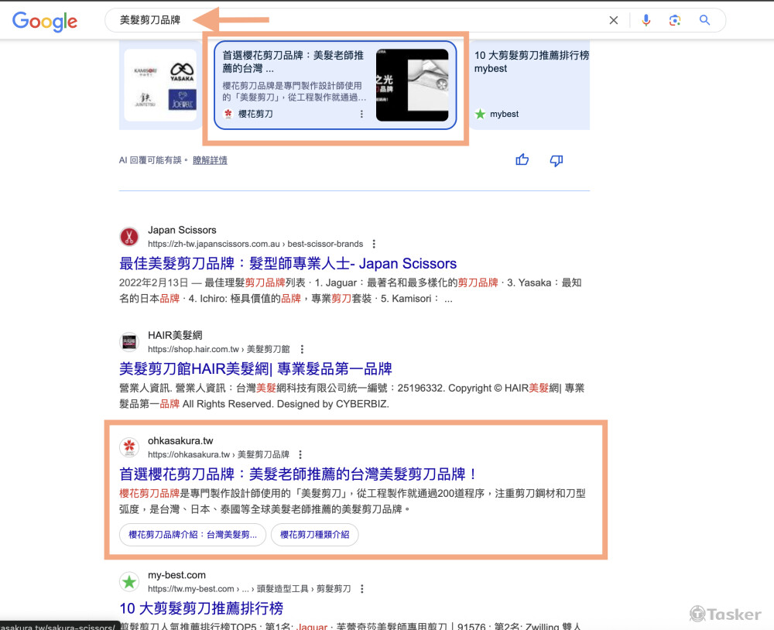Open the Google logo homepage link
The height and width of the screenshot is (630, 774).
45,21
